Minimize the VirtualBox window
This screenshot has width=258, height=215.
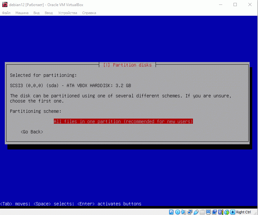pyautogui.click(x=221, y=4)
